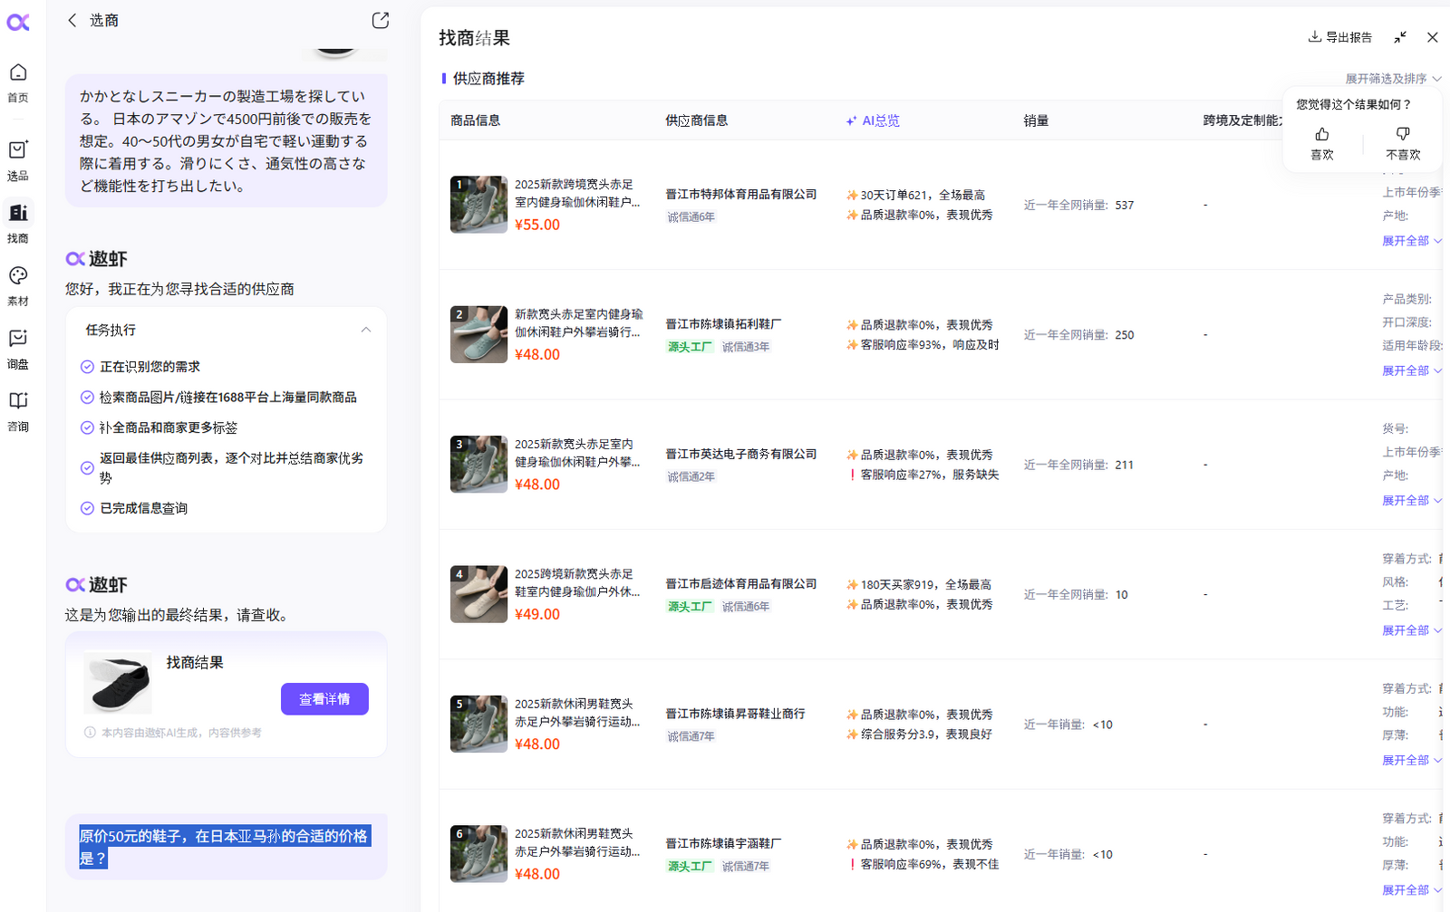Click 导出报告 to export report
The height and width of the screenshot is (912, 1450).
point(1340,37)
